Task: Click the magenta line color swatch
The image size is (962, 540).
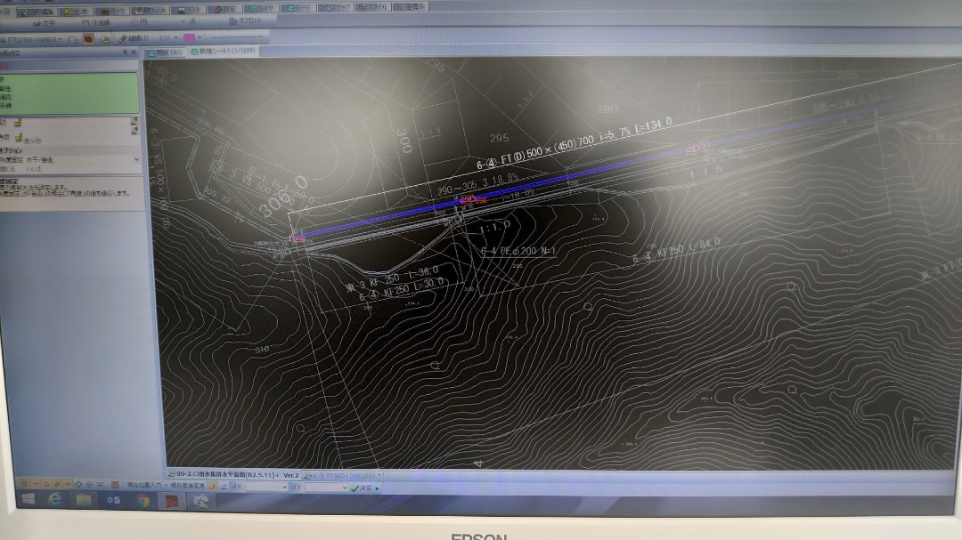Action: (x=189, y=37)
